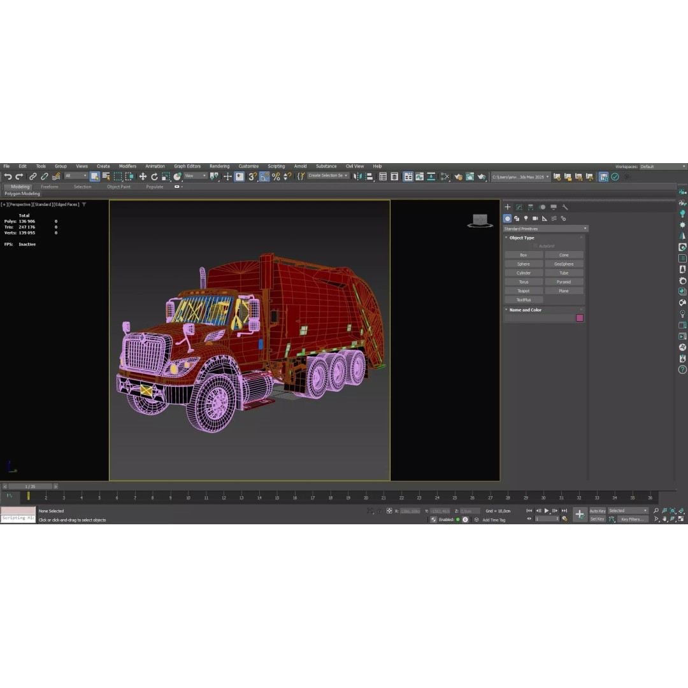Click the Undo arrow icon
Screen dimensions: 688x688
point(8,176)
